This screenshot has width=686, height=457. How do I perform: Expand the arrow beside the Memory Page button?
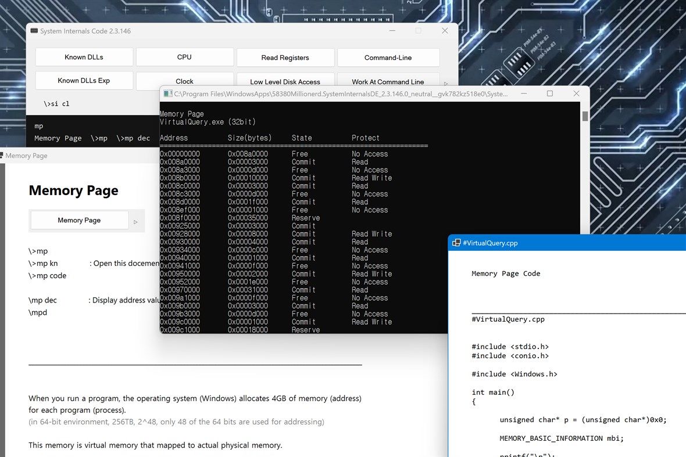[134, 221]
